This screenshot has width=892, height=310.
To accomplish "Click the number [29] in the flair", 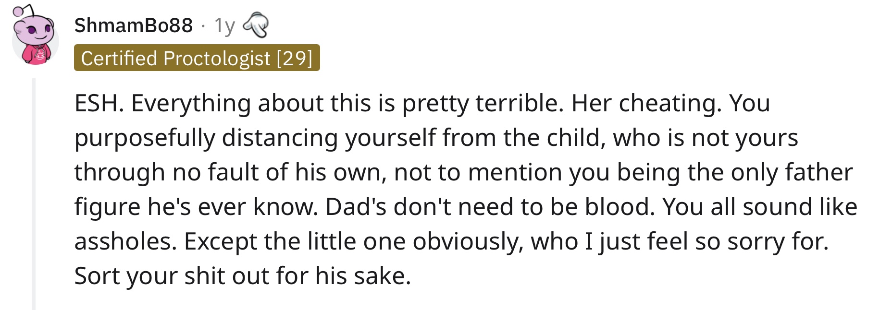I will 295,58.
